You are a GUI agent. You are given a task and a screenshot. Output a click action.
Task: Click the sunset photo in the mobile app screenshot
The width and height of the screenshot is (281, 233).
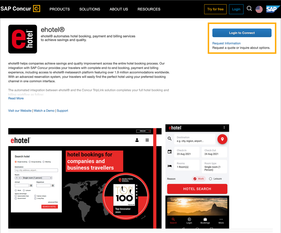point(197,206)
